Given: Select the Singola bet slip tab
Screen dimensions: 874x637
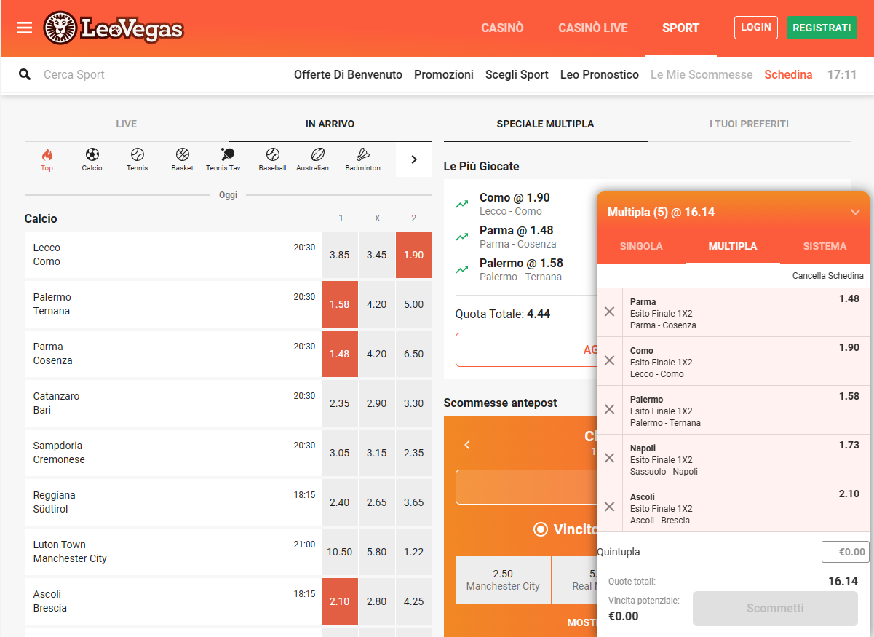Looking at the screenshot, I should (x=641, y=246).
